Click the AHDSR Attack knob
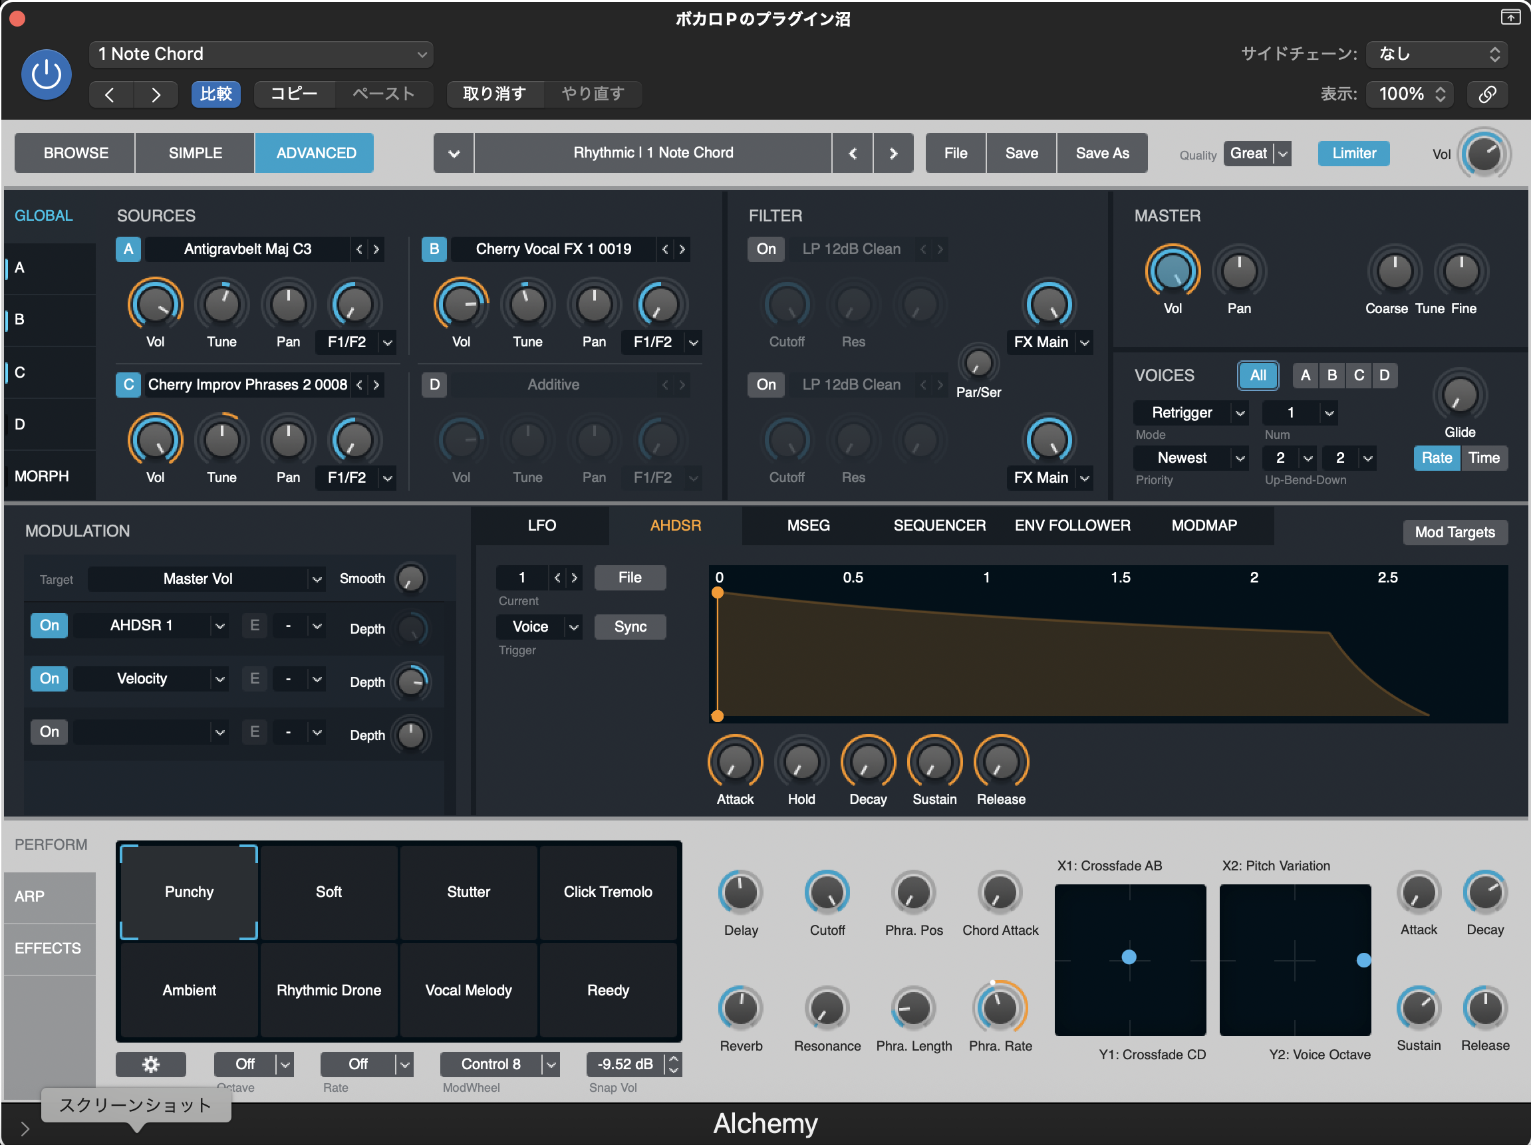The width and height of the screenshot is (1531, 1145). point(735,763)
